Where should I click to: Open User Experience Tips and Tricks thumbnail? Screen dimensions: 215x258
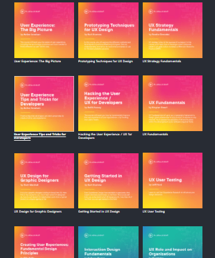[44, 104]
